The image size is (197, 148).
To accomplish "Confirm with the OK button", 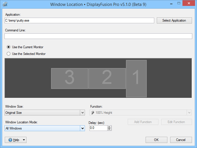I will point(156,140).
